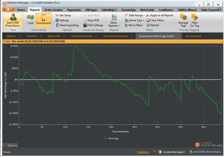
Task: Switch to the Tournaments report tab
Action: 193,36
